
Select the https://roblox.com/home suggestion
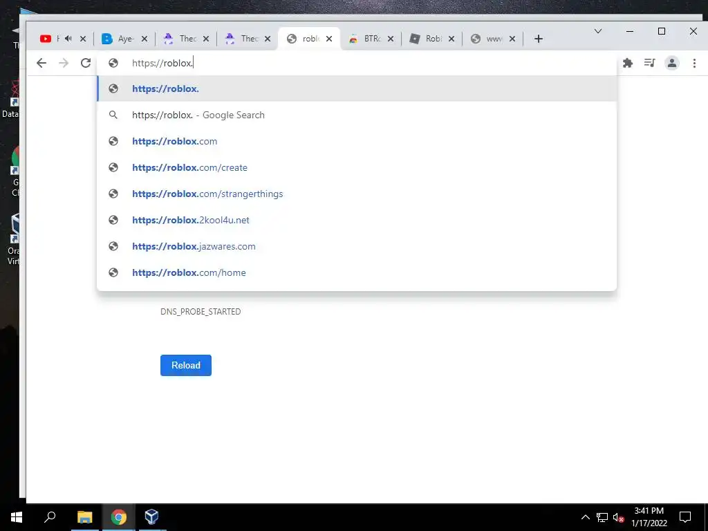click(357, 272)
